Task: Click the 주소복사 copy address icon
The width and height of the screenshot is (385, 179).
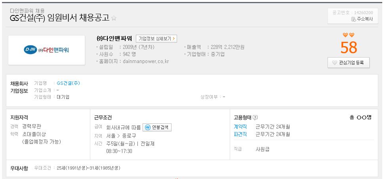Action: [354, 19]
